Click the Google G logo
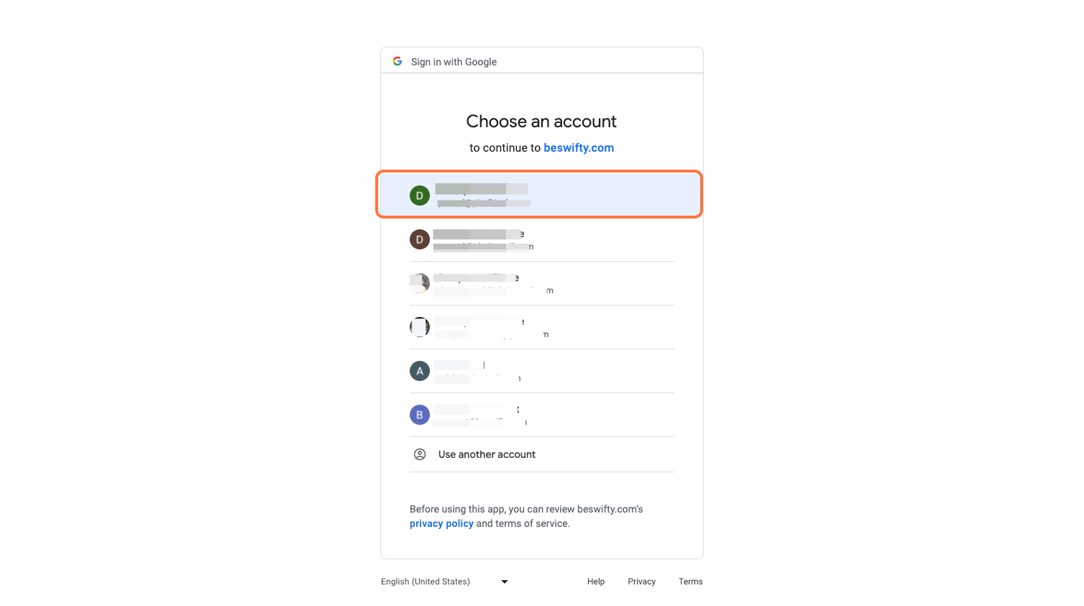The height and width of the screenshot is (606, 1084). coord(398,61)
